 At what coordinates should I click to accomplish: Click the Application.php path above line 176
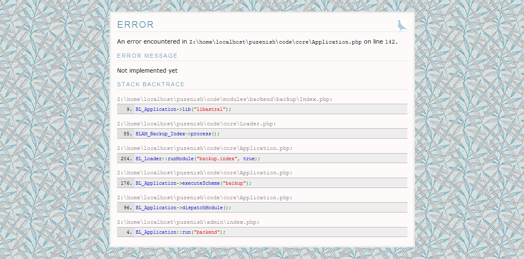point(205,173)
